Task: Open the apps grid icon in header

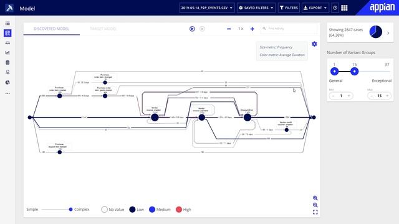Action: [x=344, y=8]
